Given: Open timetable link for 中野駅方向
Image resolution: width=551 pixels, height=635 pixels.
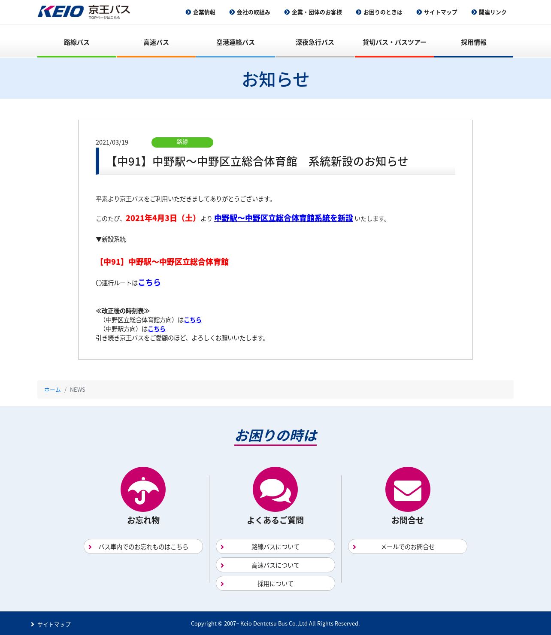Looking at the screenshot, I should tap(157, 329).
